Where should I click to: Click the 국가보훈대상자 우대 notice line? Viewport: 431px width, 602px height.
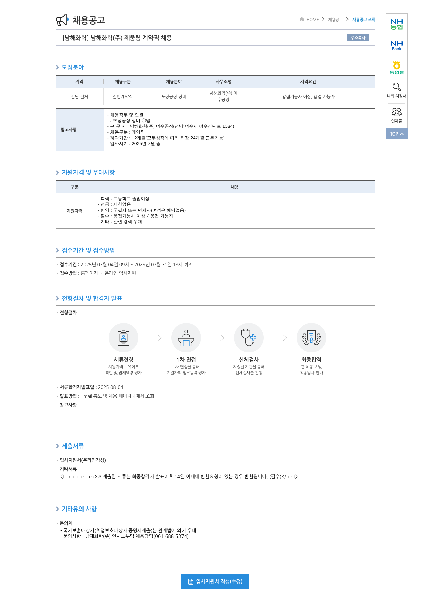(128, 530)
